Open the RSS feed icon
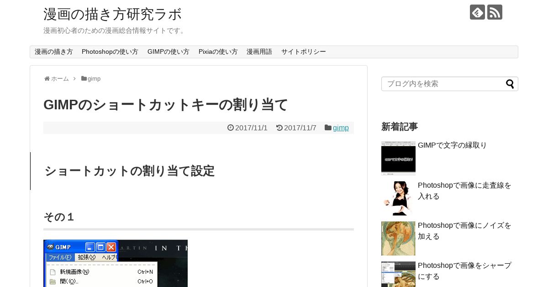This screenshot has height=287, width=548. (495, 12)
